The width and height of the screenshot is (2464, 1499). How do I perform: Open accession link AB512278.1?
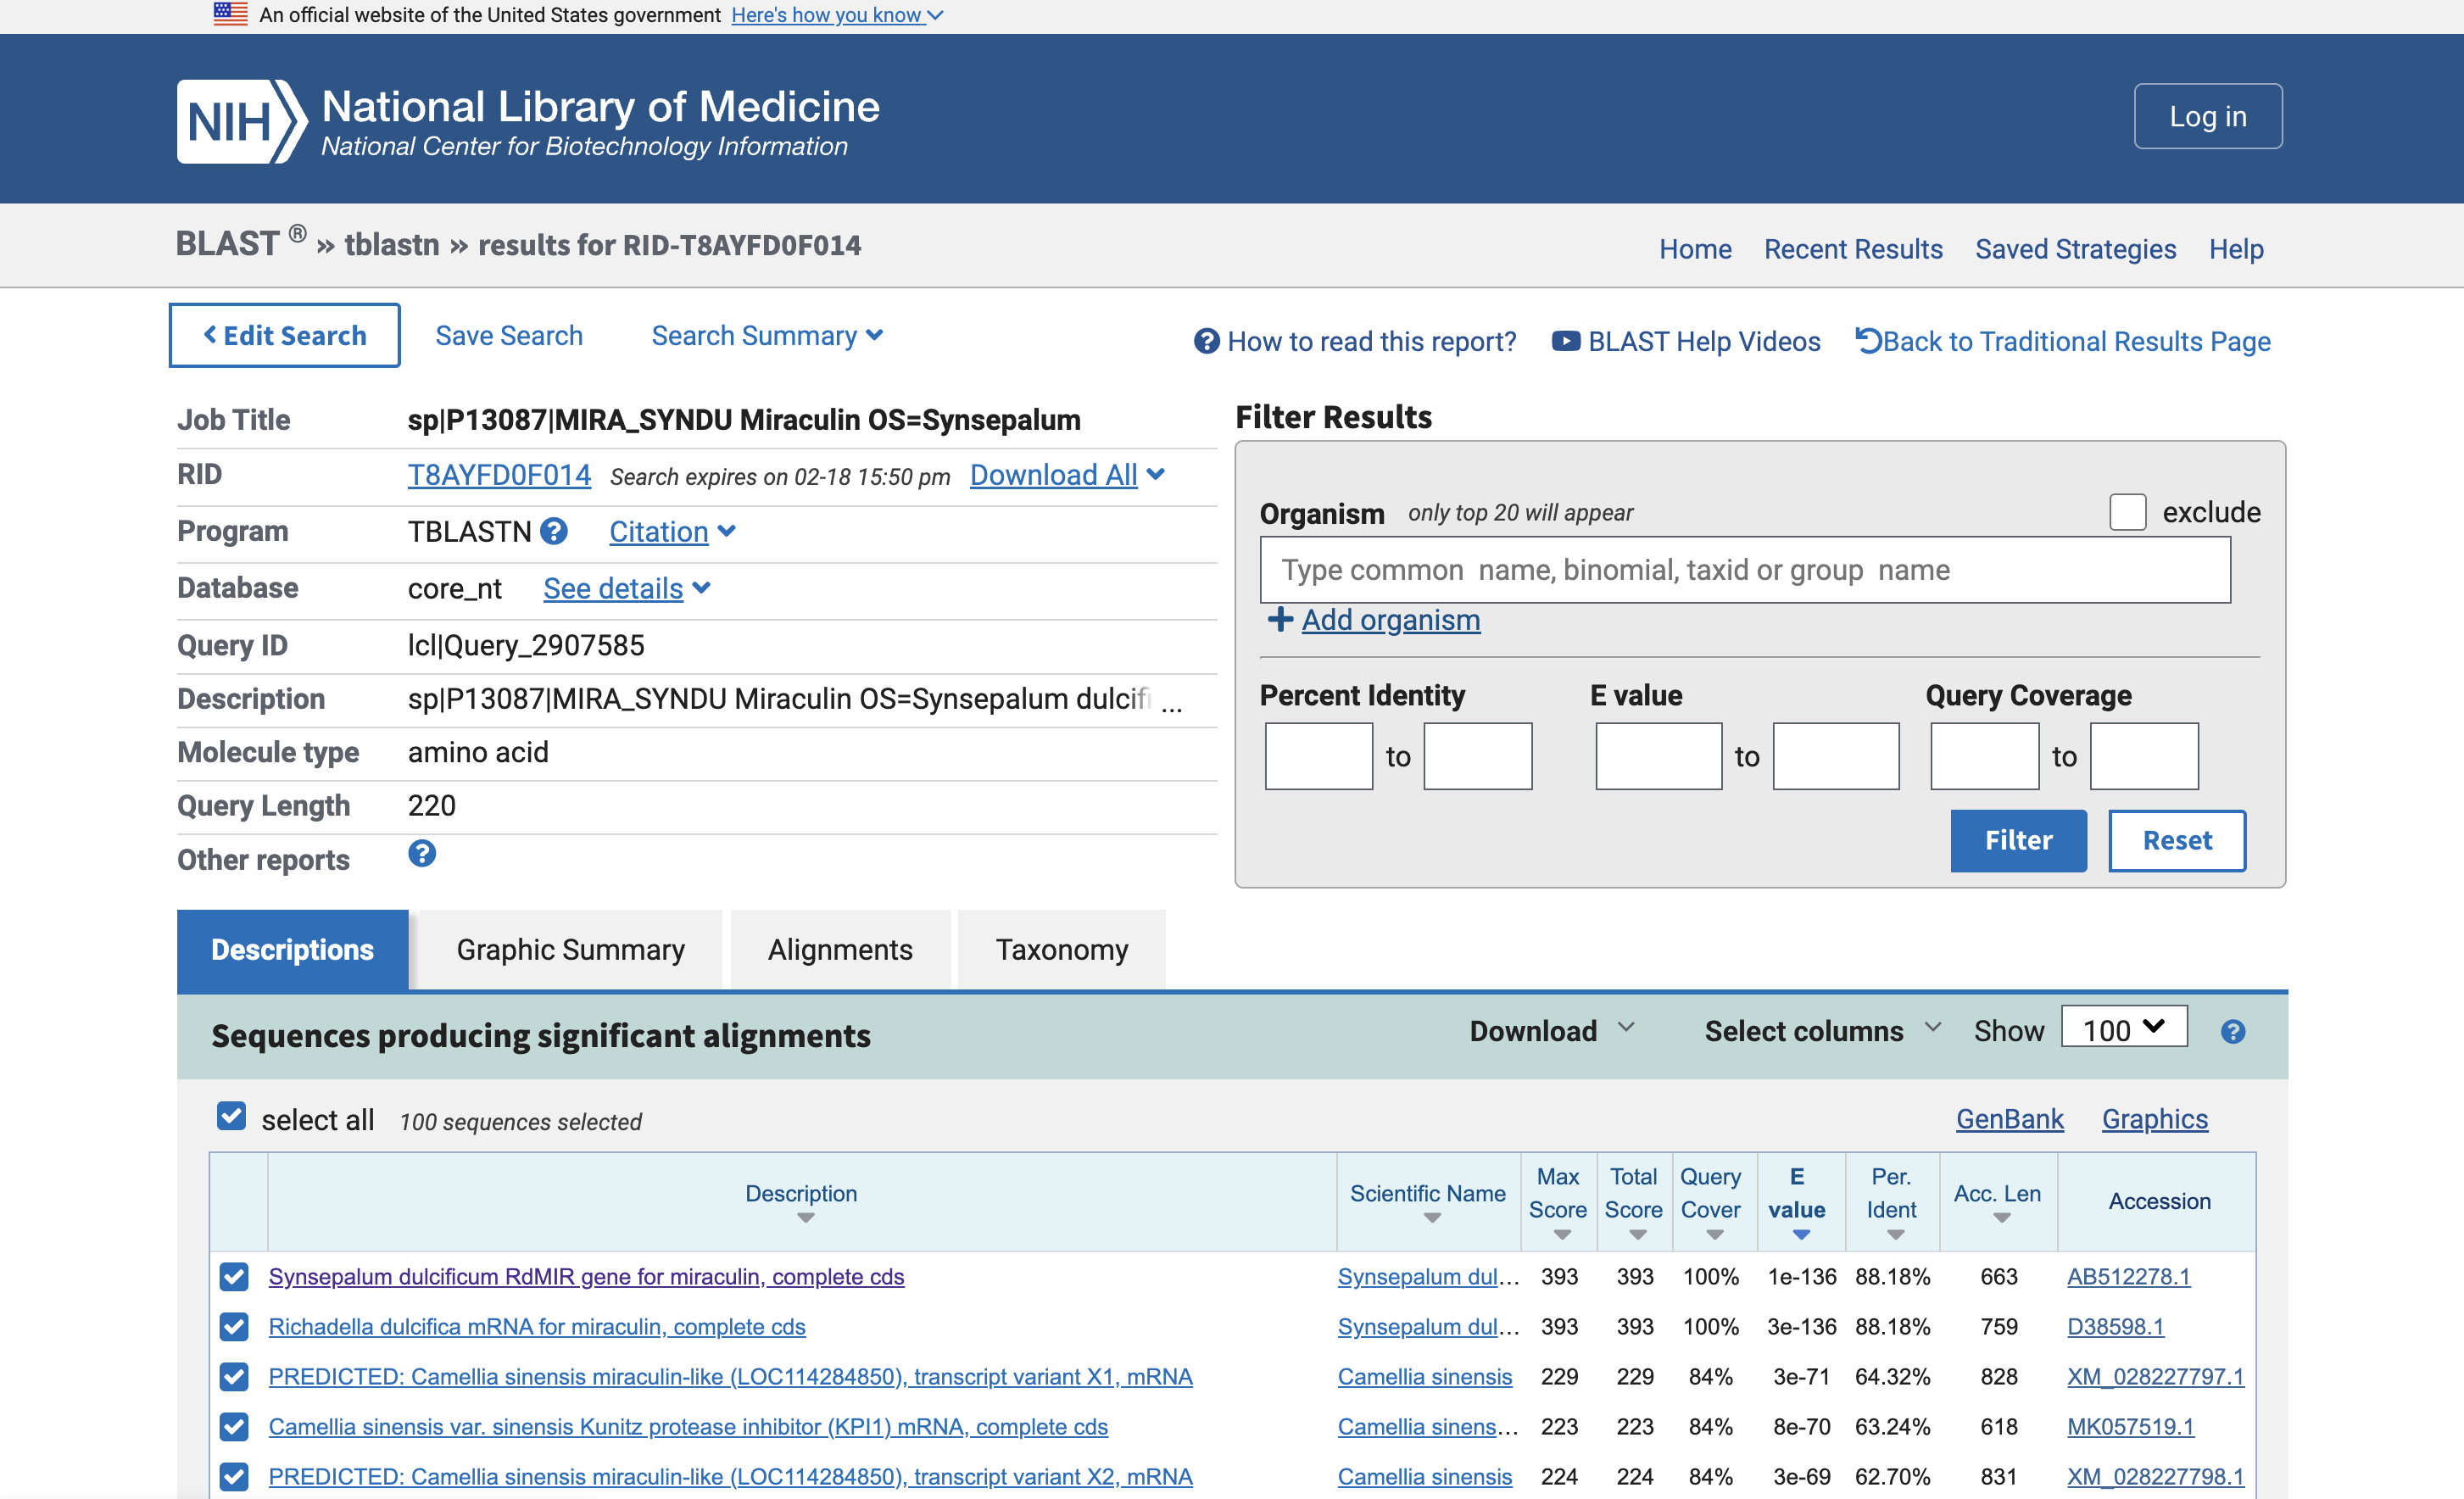2128,1276
